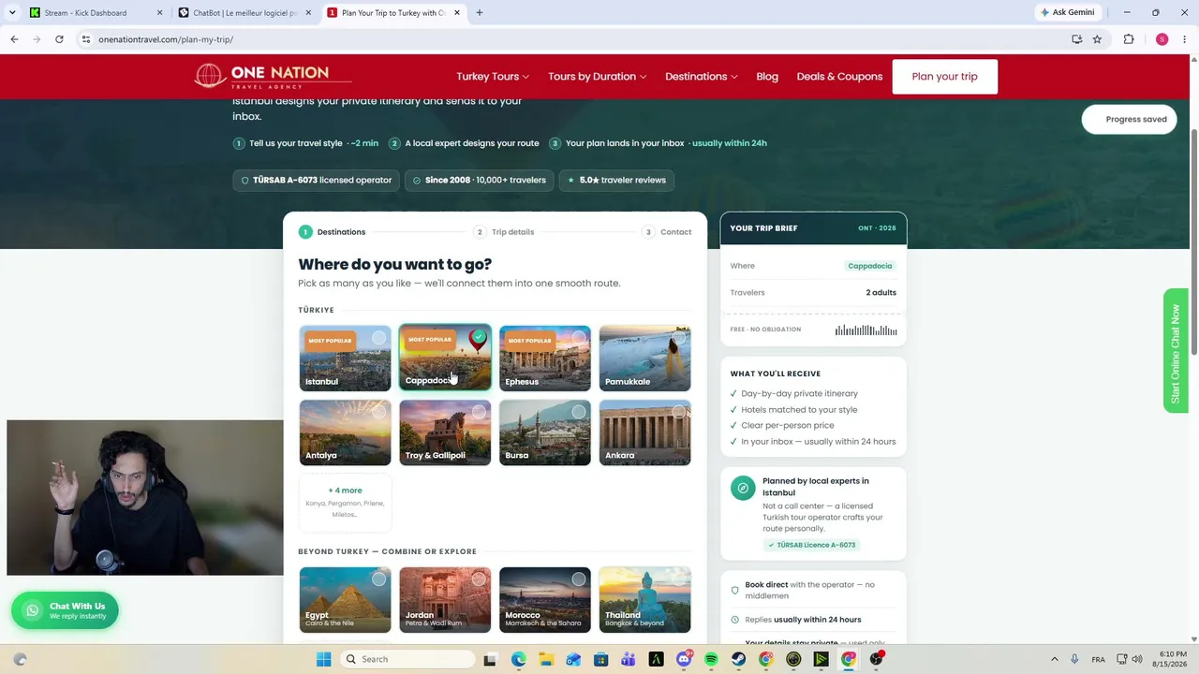Expand the Destinations nav menu

[702, 77]
